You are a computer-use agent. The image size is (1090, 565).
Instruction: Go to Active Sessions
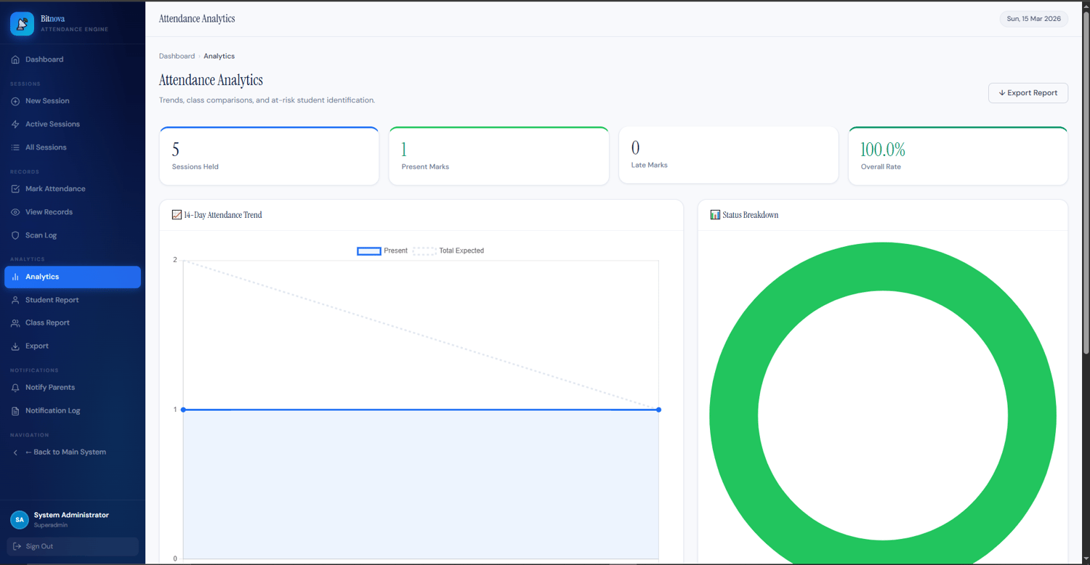pos(73,124)
